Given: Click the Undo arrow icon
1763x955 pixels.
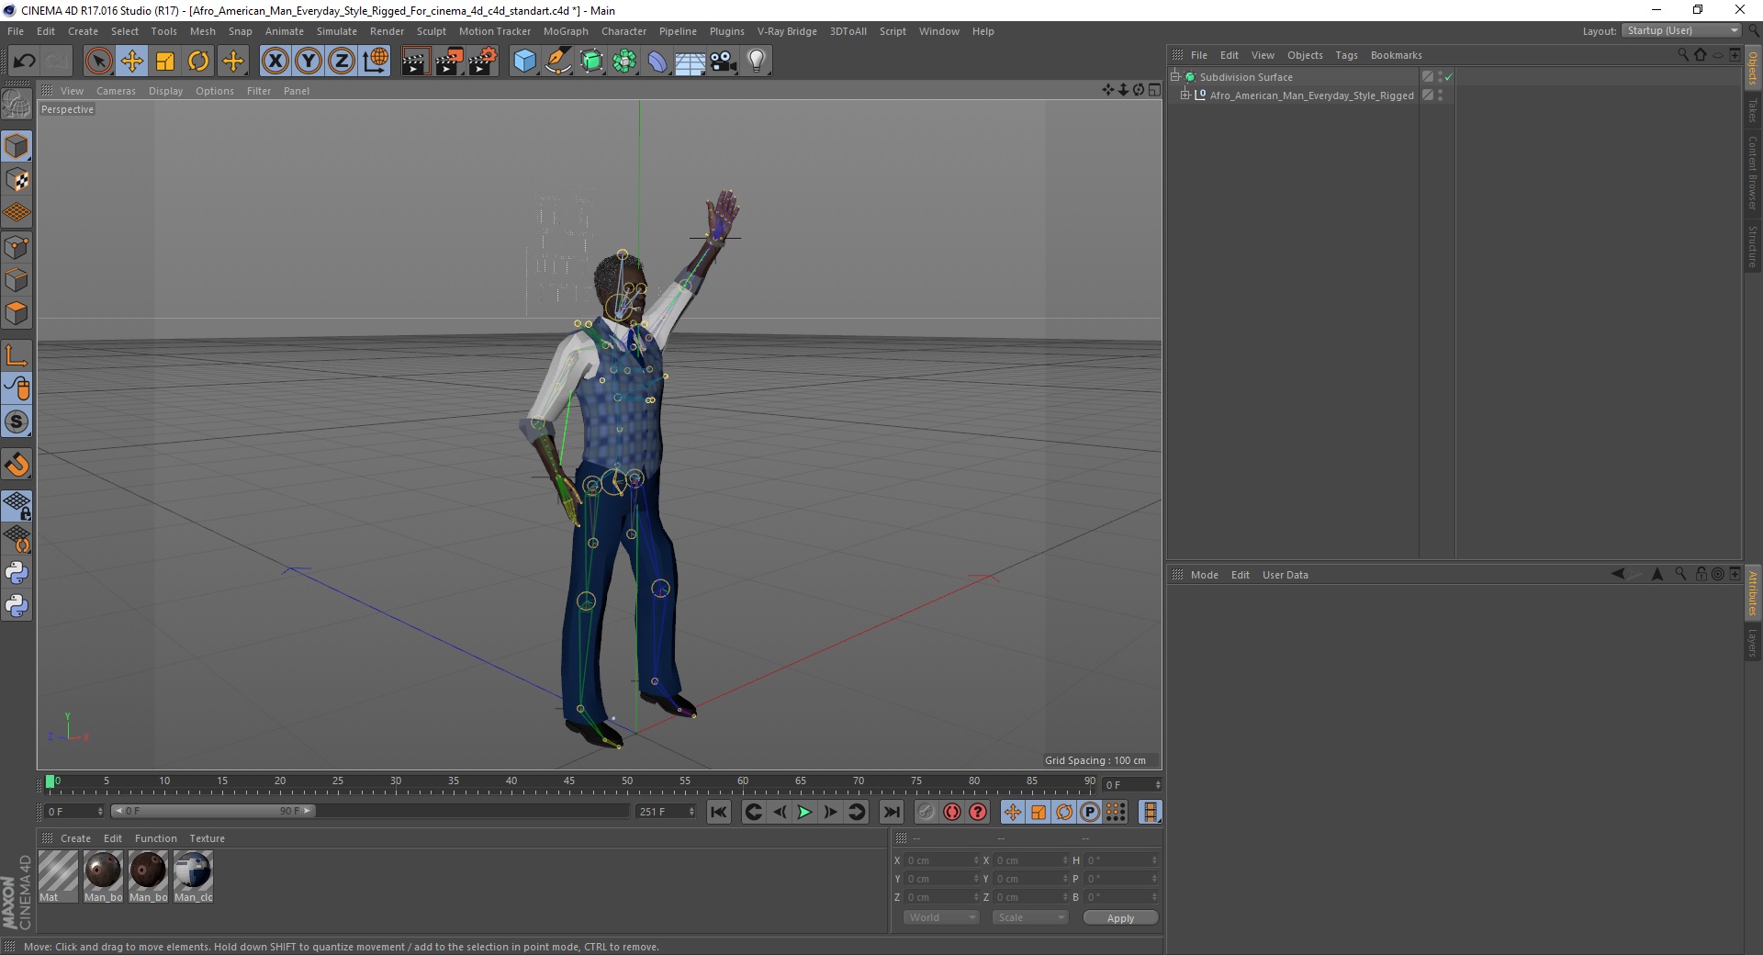Looking at the screenshot, I should pos(24,62).
